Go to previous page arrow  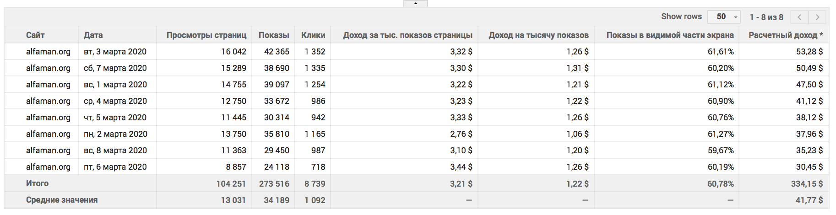pyautogui.click(x=800, y=17)
